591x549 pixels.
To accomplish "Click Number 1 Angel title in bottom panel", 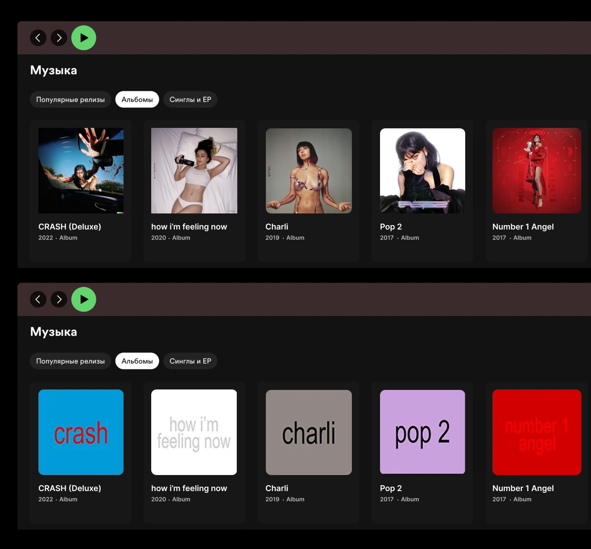I will 523,488.
